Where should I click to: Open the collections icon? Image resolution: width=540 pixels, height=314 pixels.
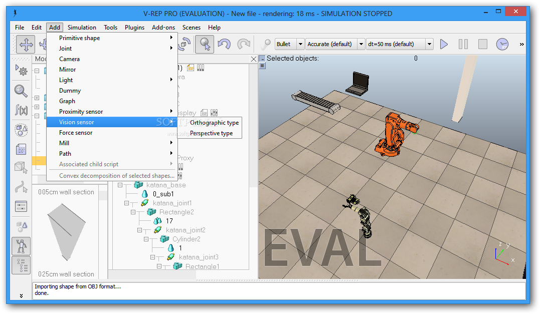click(x=21, y=130)
